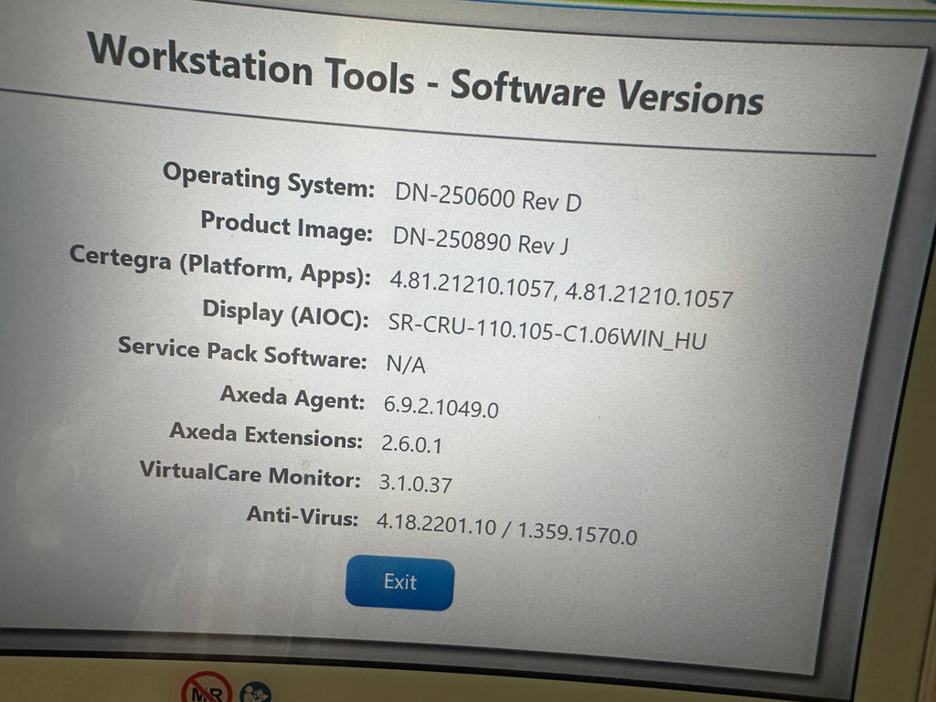Image resolution: width=936 pixels, height=702 pixels.
Task: Click the Service Pack Software label
Action: [241, 353]
